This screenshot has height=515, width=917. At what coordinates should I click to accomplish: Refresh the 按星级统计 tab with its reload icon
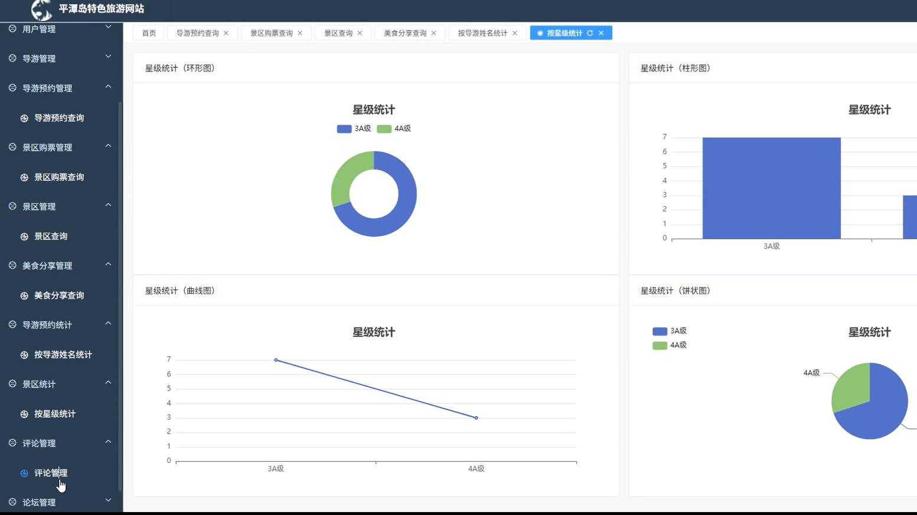590,33
